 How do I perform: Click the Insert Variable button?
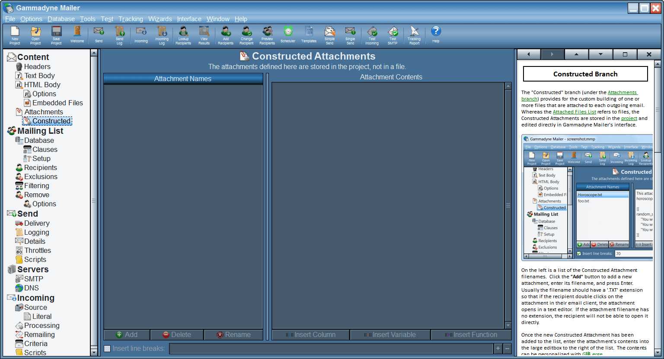pos(390,335)
